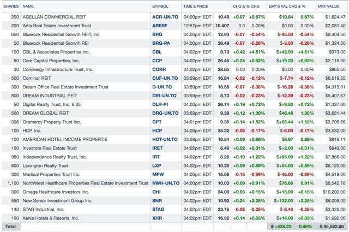Select AMERICAN HOTEL INCOME PROPERTIE name

65,140
